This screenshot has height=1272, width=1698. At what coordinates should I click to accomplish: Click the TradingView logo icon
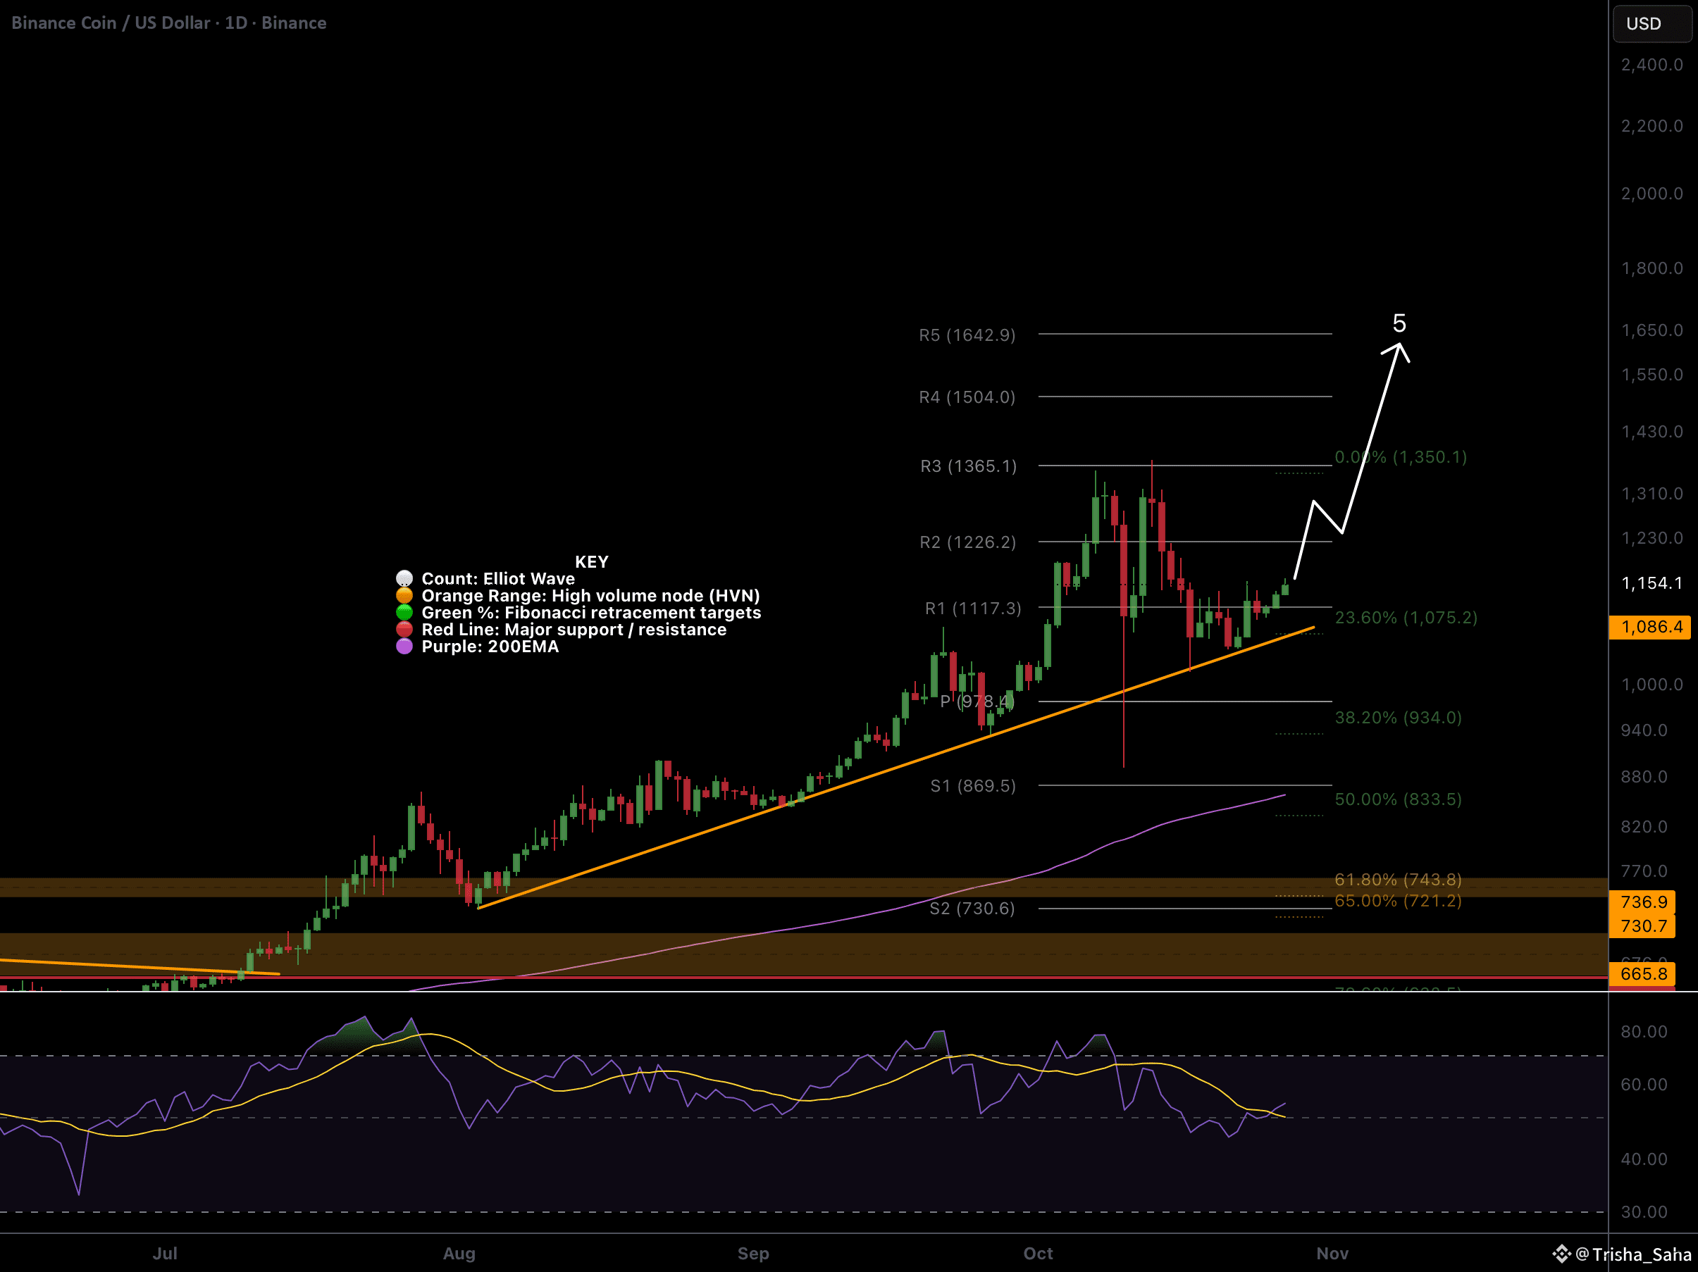pos(1561,1254)
